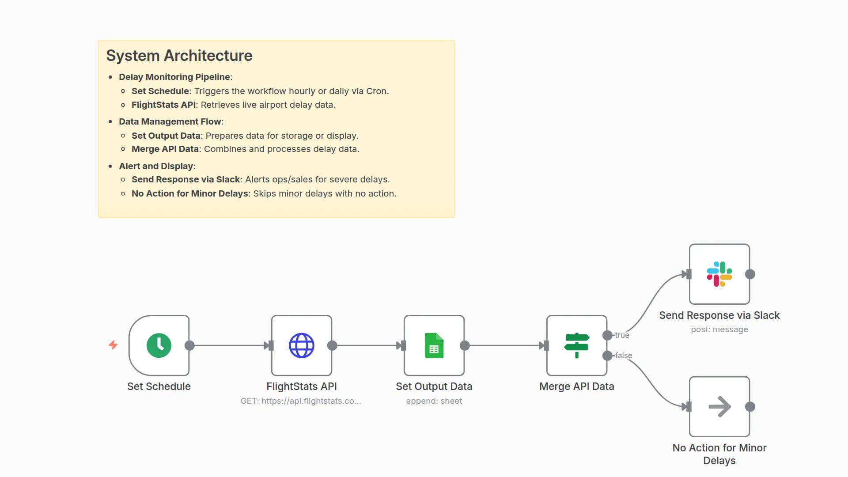Viewport: 848px width, 477px height.
Task: Click the Send Response via Slack label
Action: click(719, 315)
